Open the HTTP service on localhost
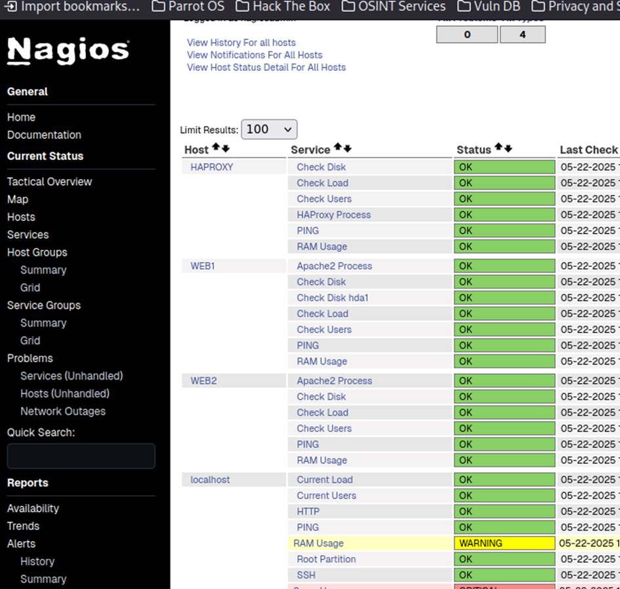Viewport: 620px width, 589px height. [x=308, y=512]
